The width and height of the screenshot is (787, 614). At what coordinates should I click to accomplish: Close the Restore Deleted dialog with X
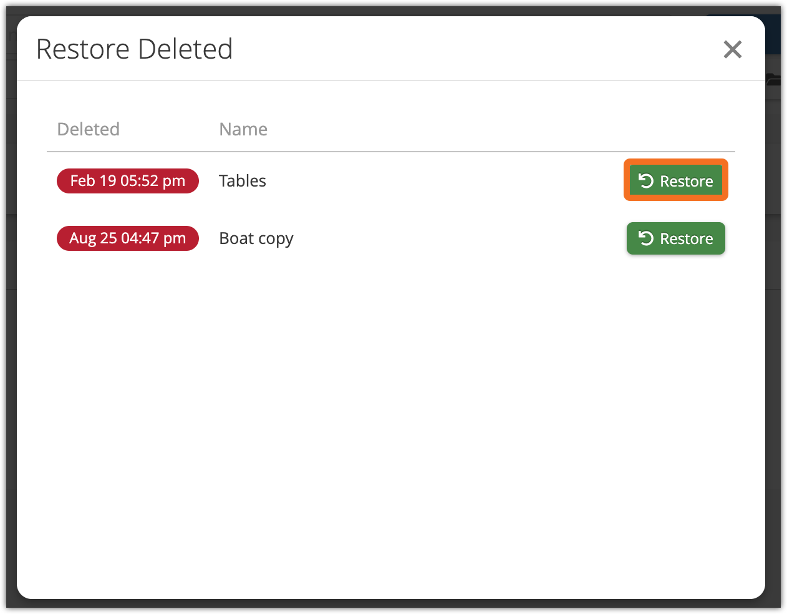click(x=732, y=49)
